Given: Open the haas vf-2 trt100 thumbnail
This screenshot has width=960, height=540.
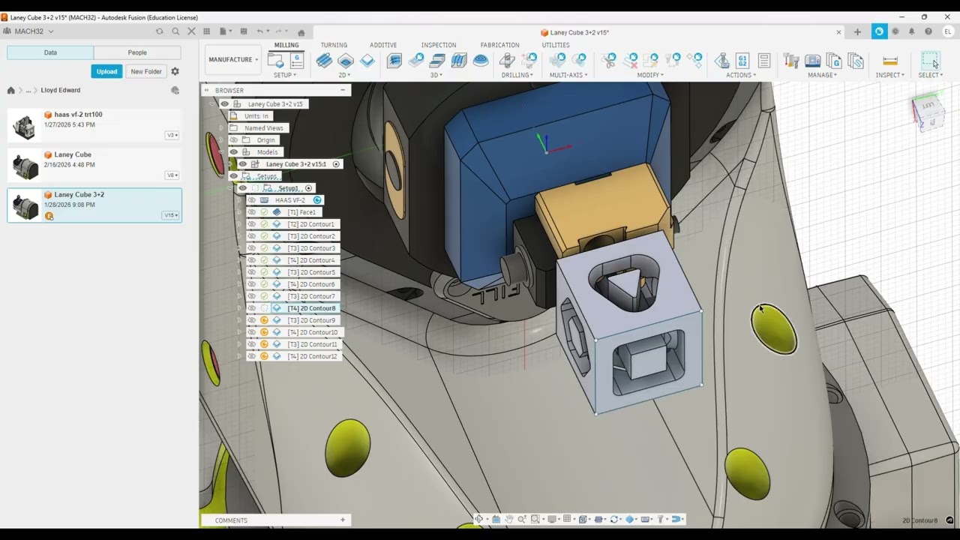Looking at the screenshot, I should tap(25, 126).
